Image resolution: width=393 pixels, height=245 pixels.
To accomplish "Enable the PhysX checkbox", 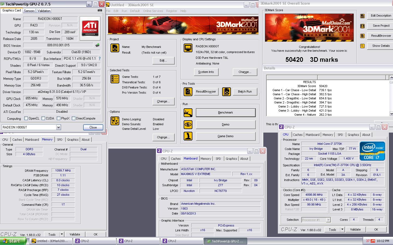I will tap(58, 118).
